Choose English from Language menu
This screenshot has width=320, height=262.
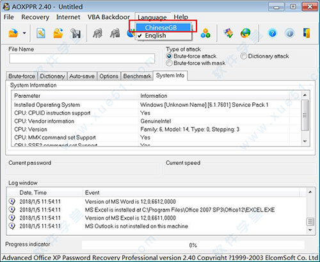(163, 35)
